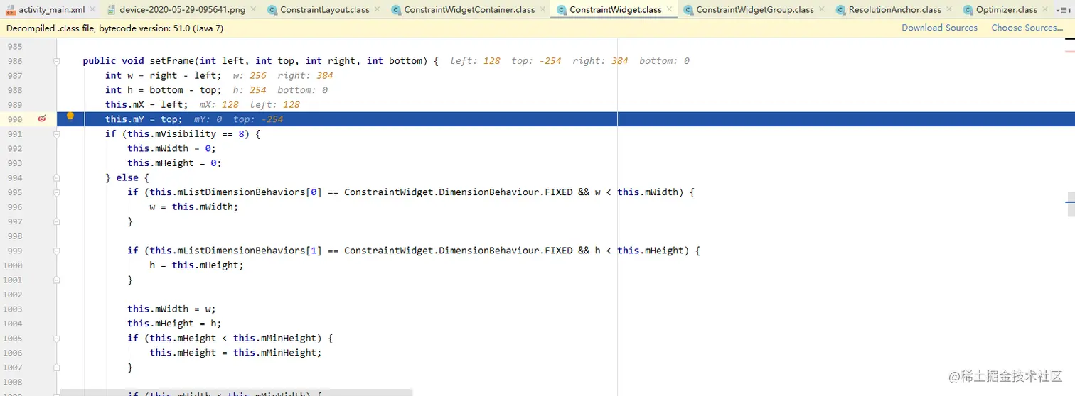This screenshot has height=396, width=1075.
Task: Close the ResolutionAnchor.class tab
Action: 949,10
